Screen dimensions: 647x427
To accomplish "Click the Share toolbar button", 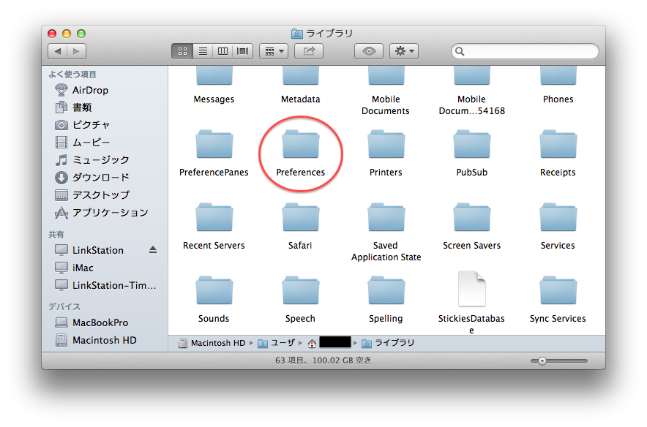I will (309, 51).
